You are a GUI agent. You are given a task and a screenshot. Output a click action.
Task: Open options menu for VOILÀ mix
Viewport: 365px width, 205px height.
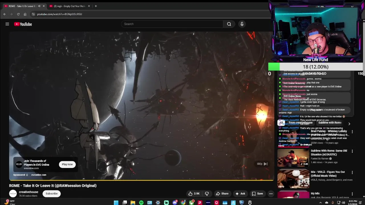coord(352,173)
